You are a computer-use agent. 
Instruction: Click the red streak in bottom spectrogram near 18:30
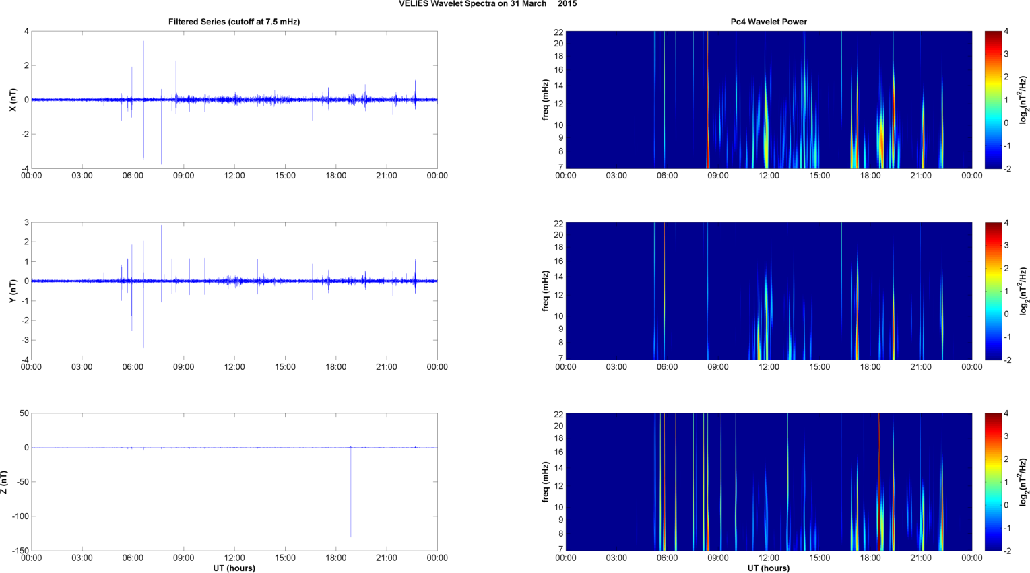pos(880,485)
